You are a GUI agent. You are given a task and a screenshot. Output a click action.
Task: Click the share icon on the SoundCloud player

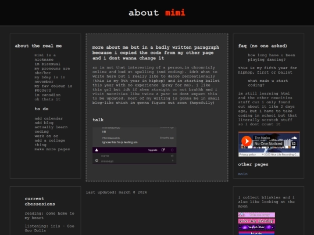pyautogui.click(x=294, y=143)
